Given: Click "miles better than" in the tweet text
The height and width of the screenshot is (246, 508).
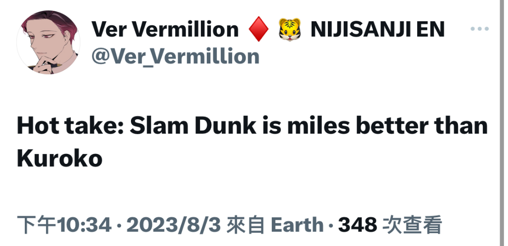Looking at the screenshot, I should 387,126.
